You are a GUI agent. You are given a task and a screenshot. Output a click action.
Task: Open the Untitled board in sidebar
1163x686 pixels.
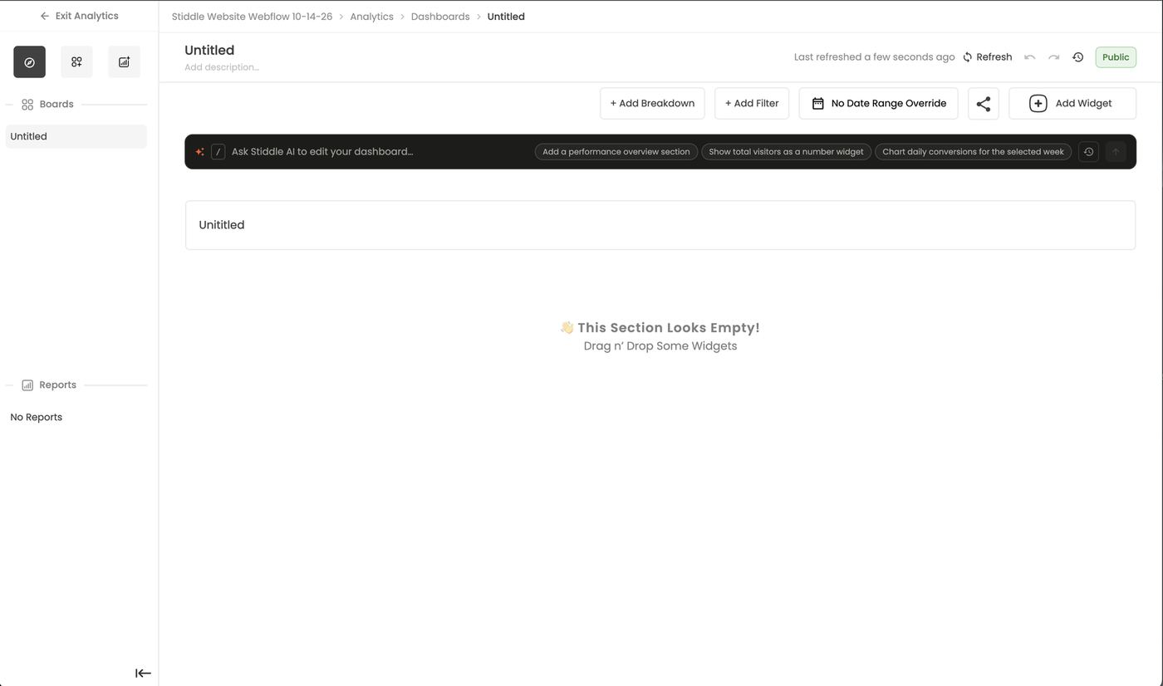click(x=76, y=136)
